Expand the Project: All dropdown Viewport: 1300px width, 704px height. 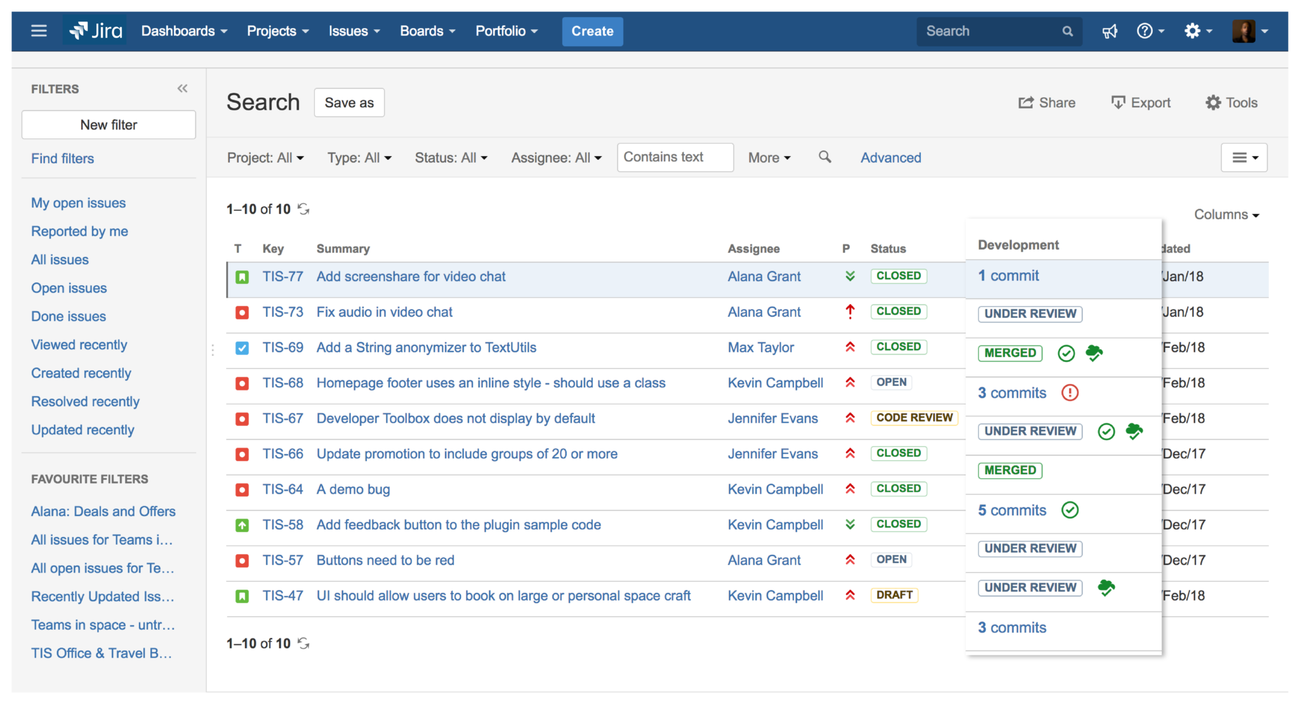265,157
